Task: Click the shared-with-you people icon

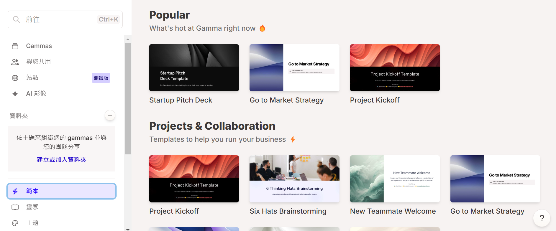Action: click(x=15, y=62)
